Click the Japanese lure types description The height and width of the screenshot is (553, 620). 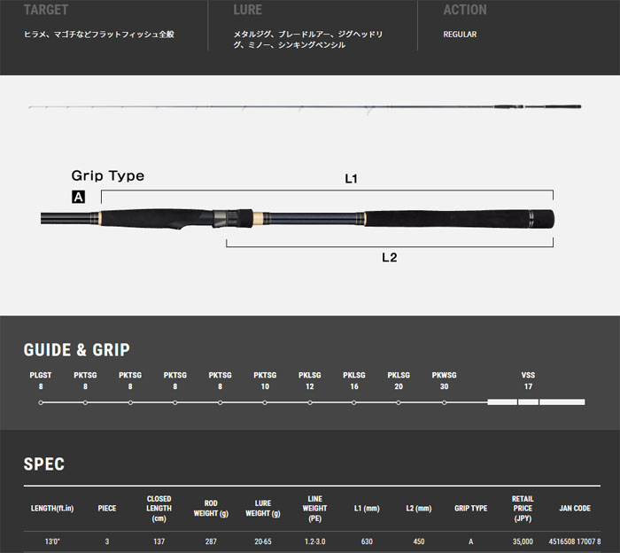[308, 40]
